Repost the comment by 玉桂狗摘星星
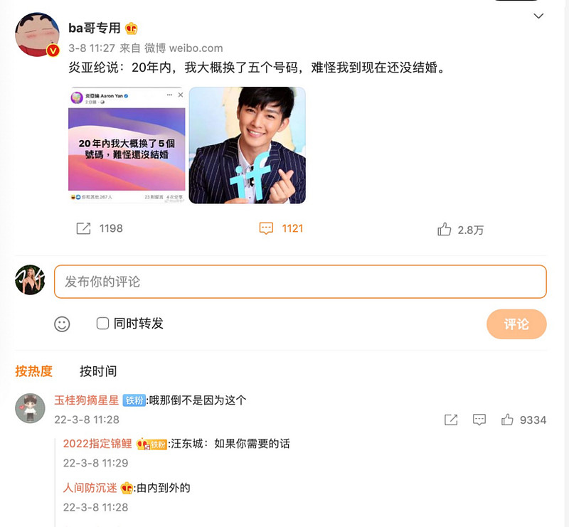Screen dimensions: 569x527 coord(451,420)
